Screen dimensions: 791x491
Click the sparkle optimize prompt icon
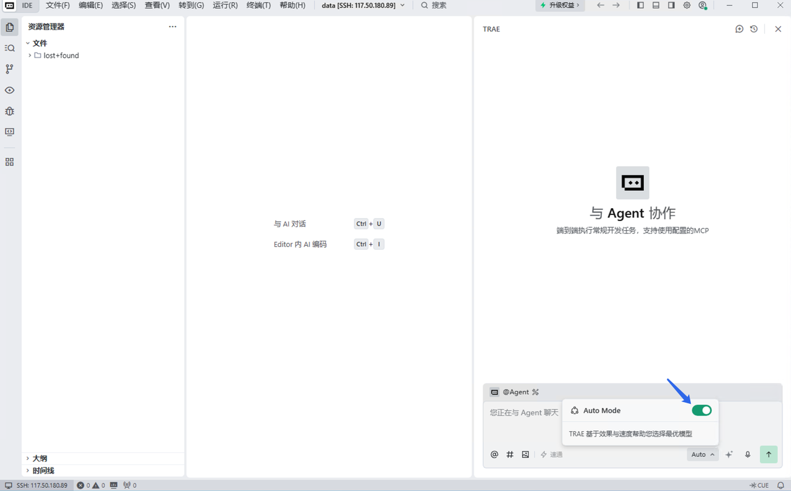729,455
